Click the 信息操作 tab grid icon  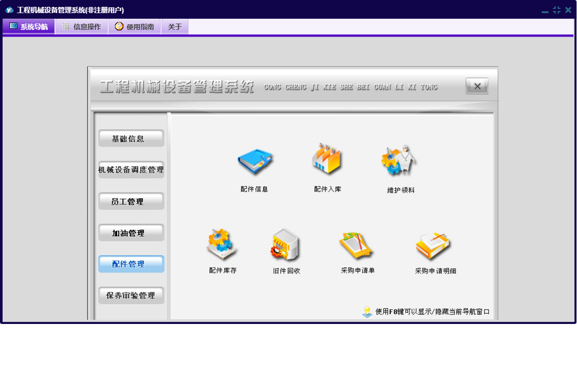click(66, 26)
